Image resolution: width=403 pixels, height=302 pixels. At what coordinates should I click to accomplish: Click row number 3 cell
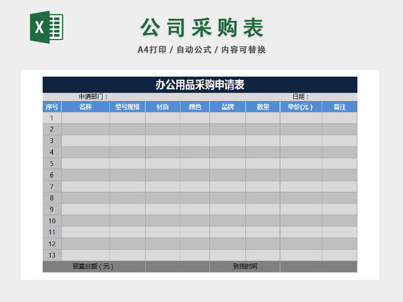[52, 141]
